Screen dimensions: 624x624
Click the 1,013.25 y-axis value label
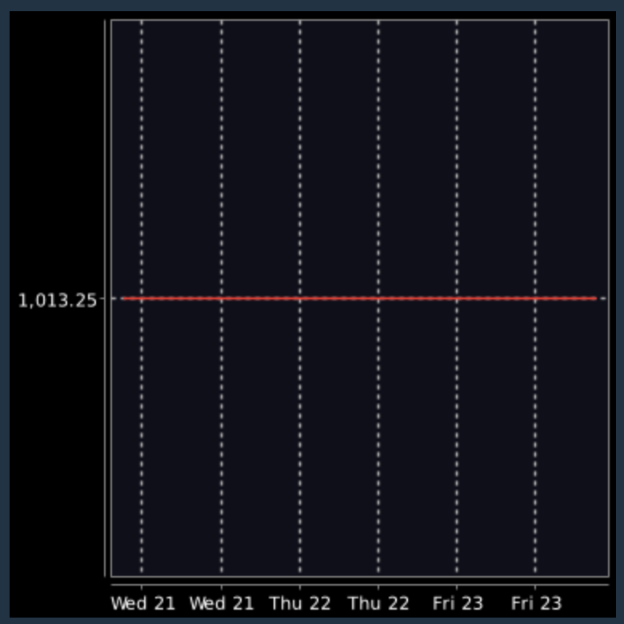(58, 301)
